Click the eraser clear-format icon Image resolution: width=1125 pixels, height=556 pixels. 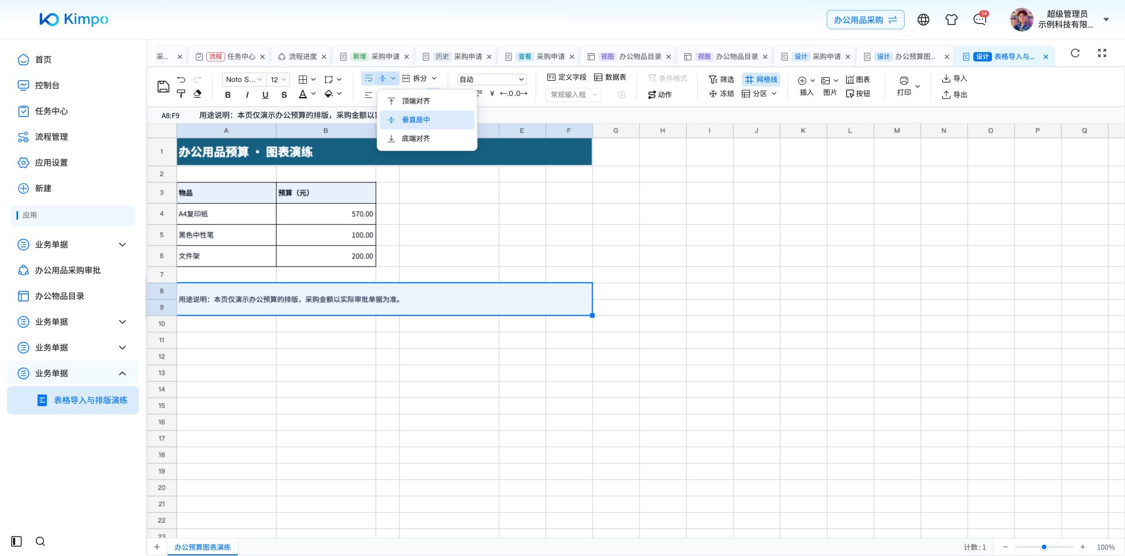coord(197,94)
